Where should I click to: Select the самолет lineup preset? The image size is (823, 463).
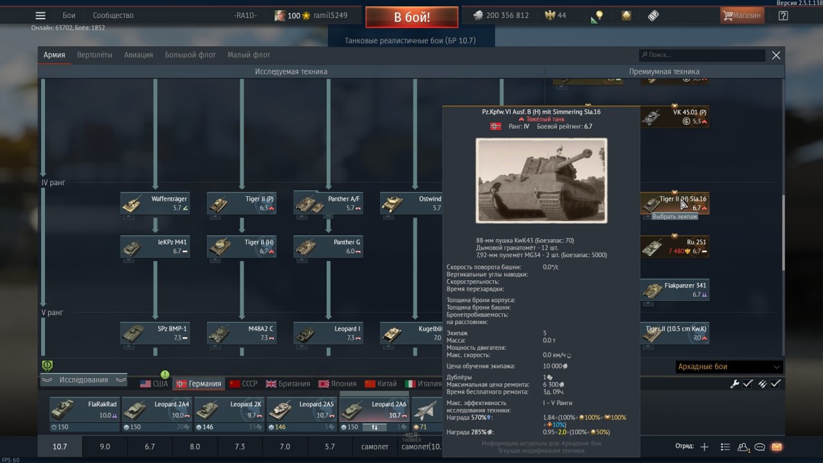375,447
